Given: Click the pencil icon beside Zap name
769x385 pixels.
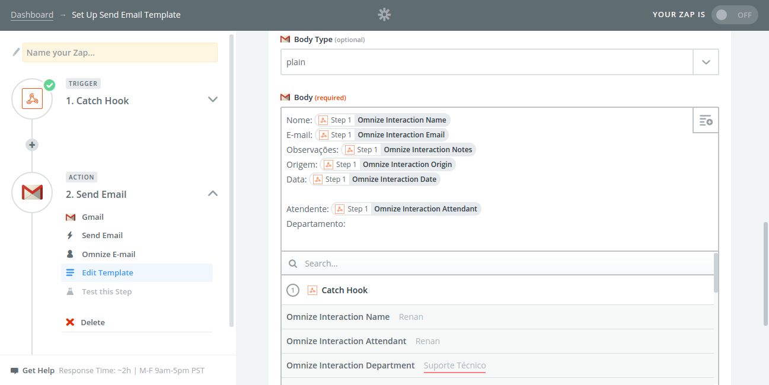Looking at the screenshot, I should (x=16, y=52).
